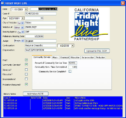Click the highlighted date-time field

44,9
